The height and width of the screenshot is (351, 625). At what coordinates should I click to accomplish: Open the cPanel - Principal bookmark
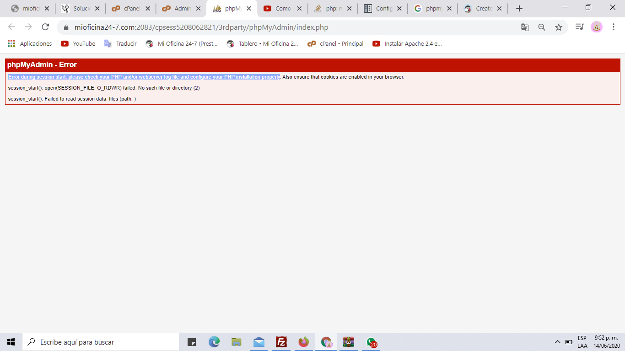[x=335, y=43]
